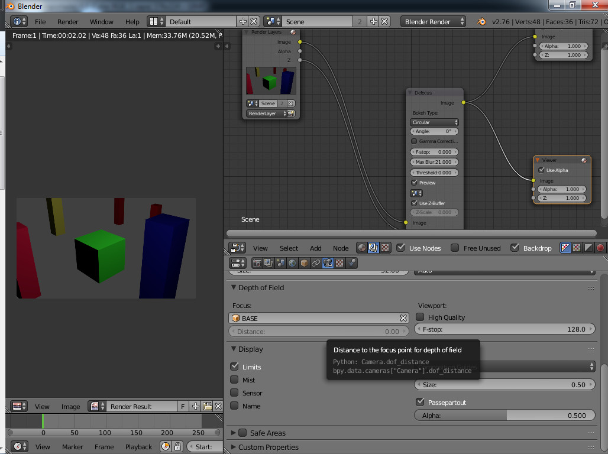
Task: Click the Blender logo icon in header
Action: 481,21
